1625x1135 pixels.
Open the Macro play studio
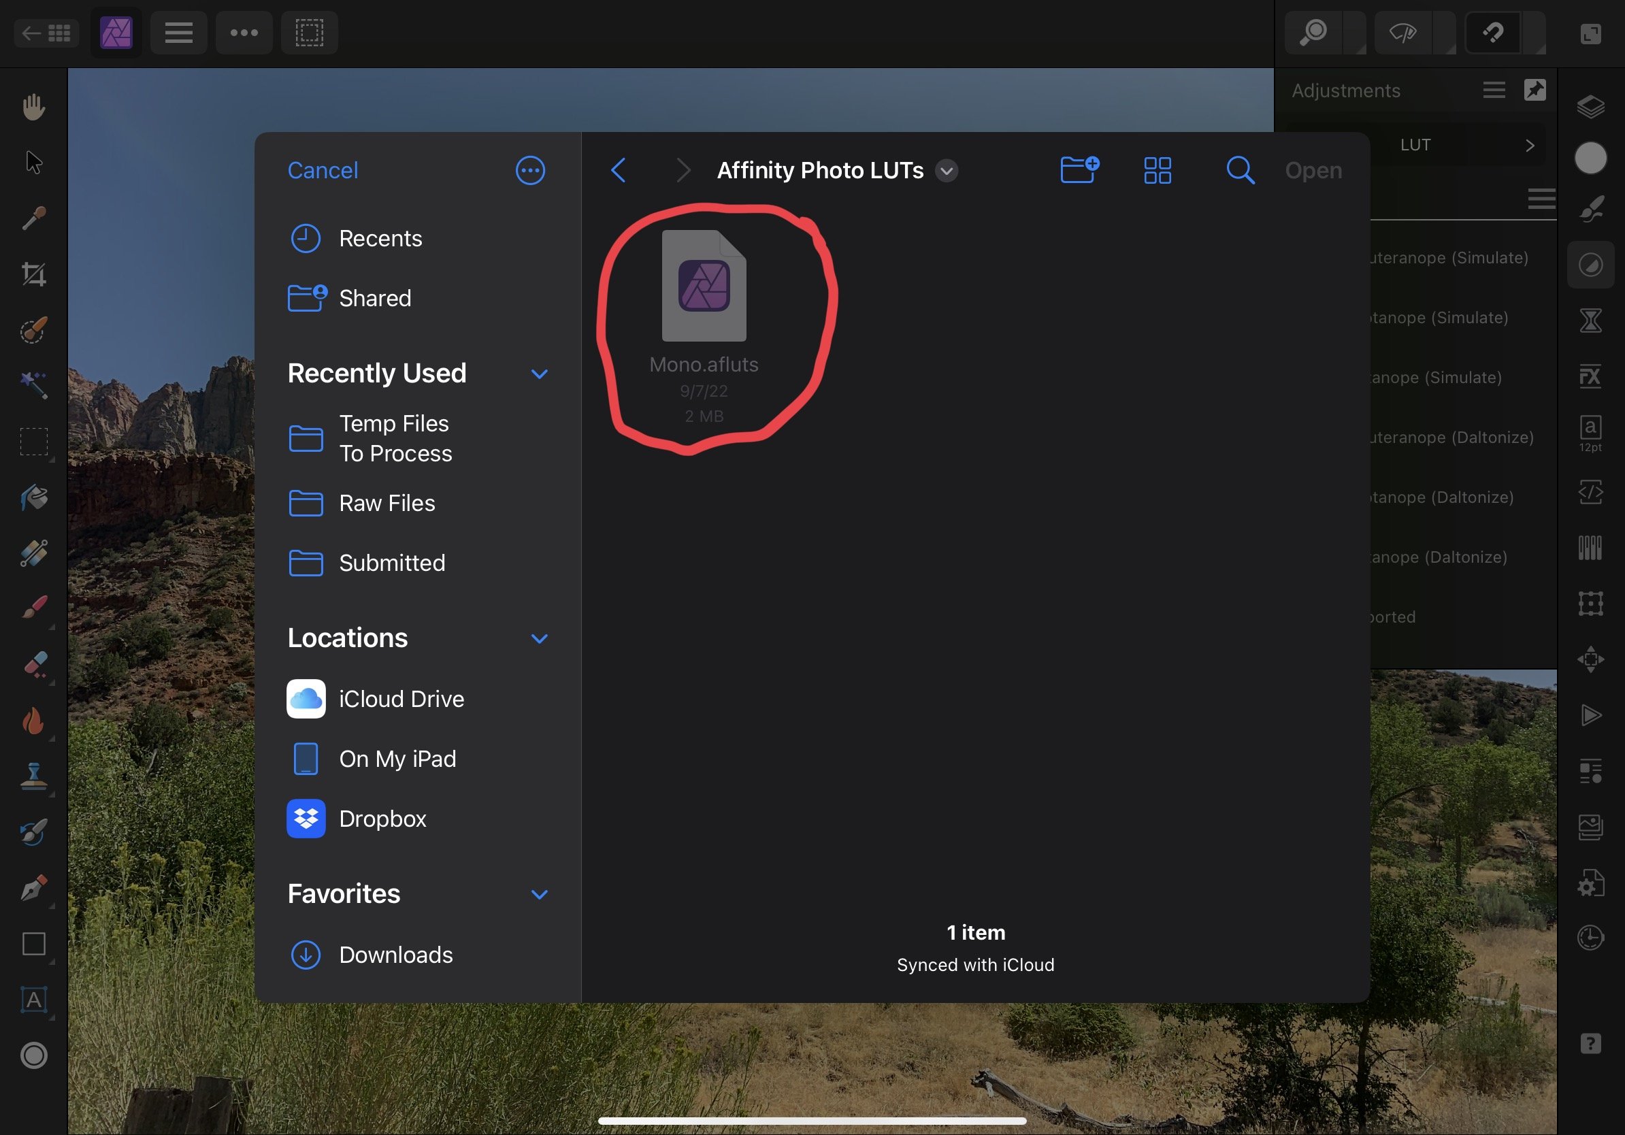pos(1590,715)
